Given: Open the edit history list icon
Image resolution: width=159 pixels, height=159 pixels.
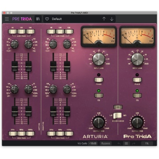Looking at the screenshot, I should coord(126,144).
